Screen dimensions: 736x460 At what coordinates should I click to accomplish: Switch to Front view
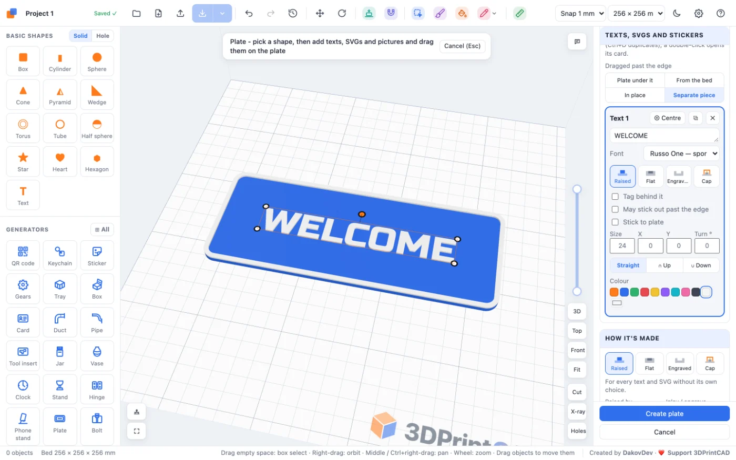[x=577, y=350]
